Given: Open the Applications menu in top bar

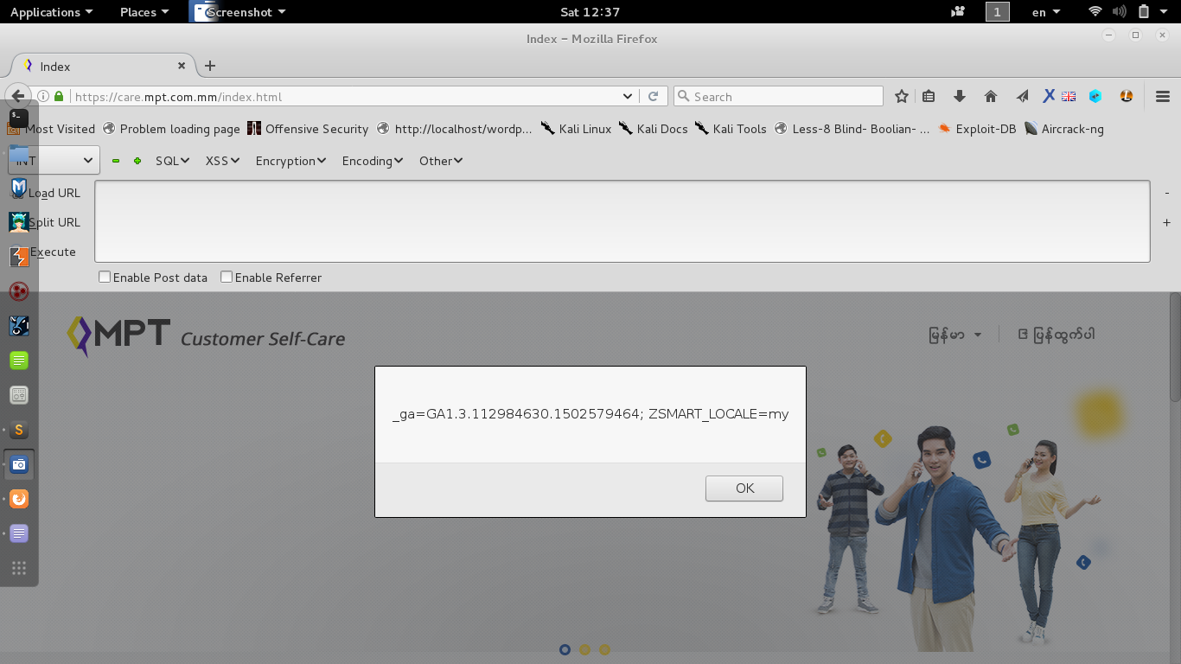Looking at the screenshot, I should pos(51,12).
